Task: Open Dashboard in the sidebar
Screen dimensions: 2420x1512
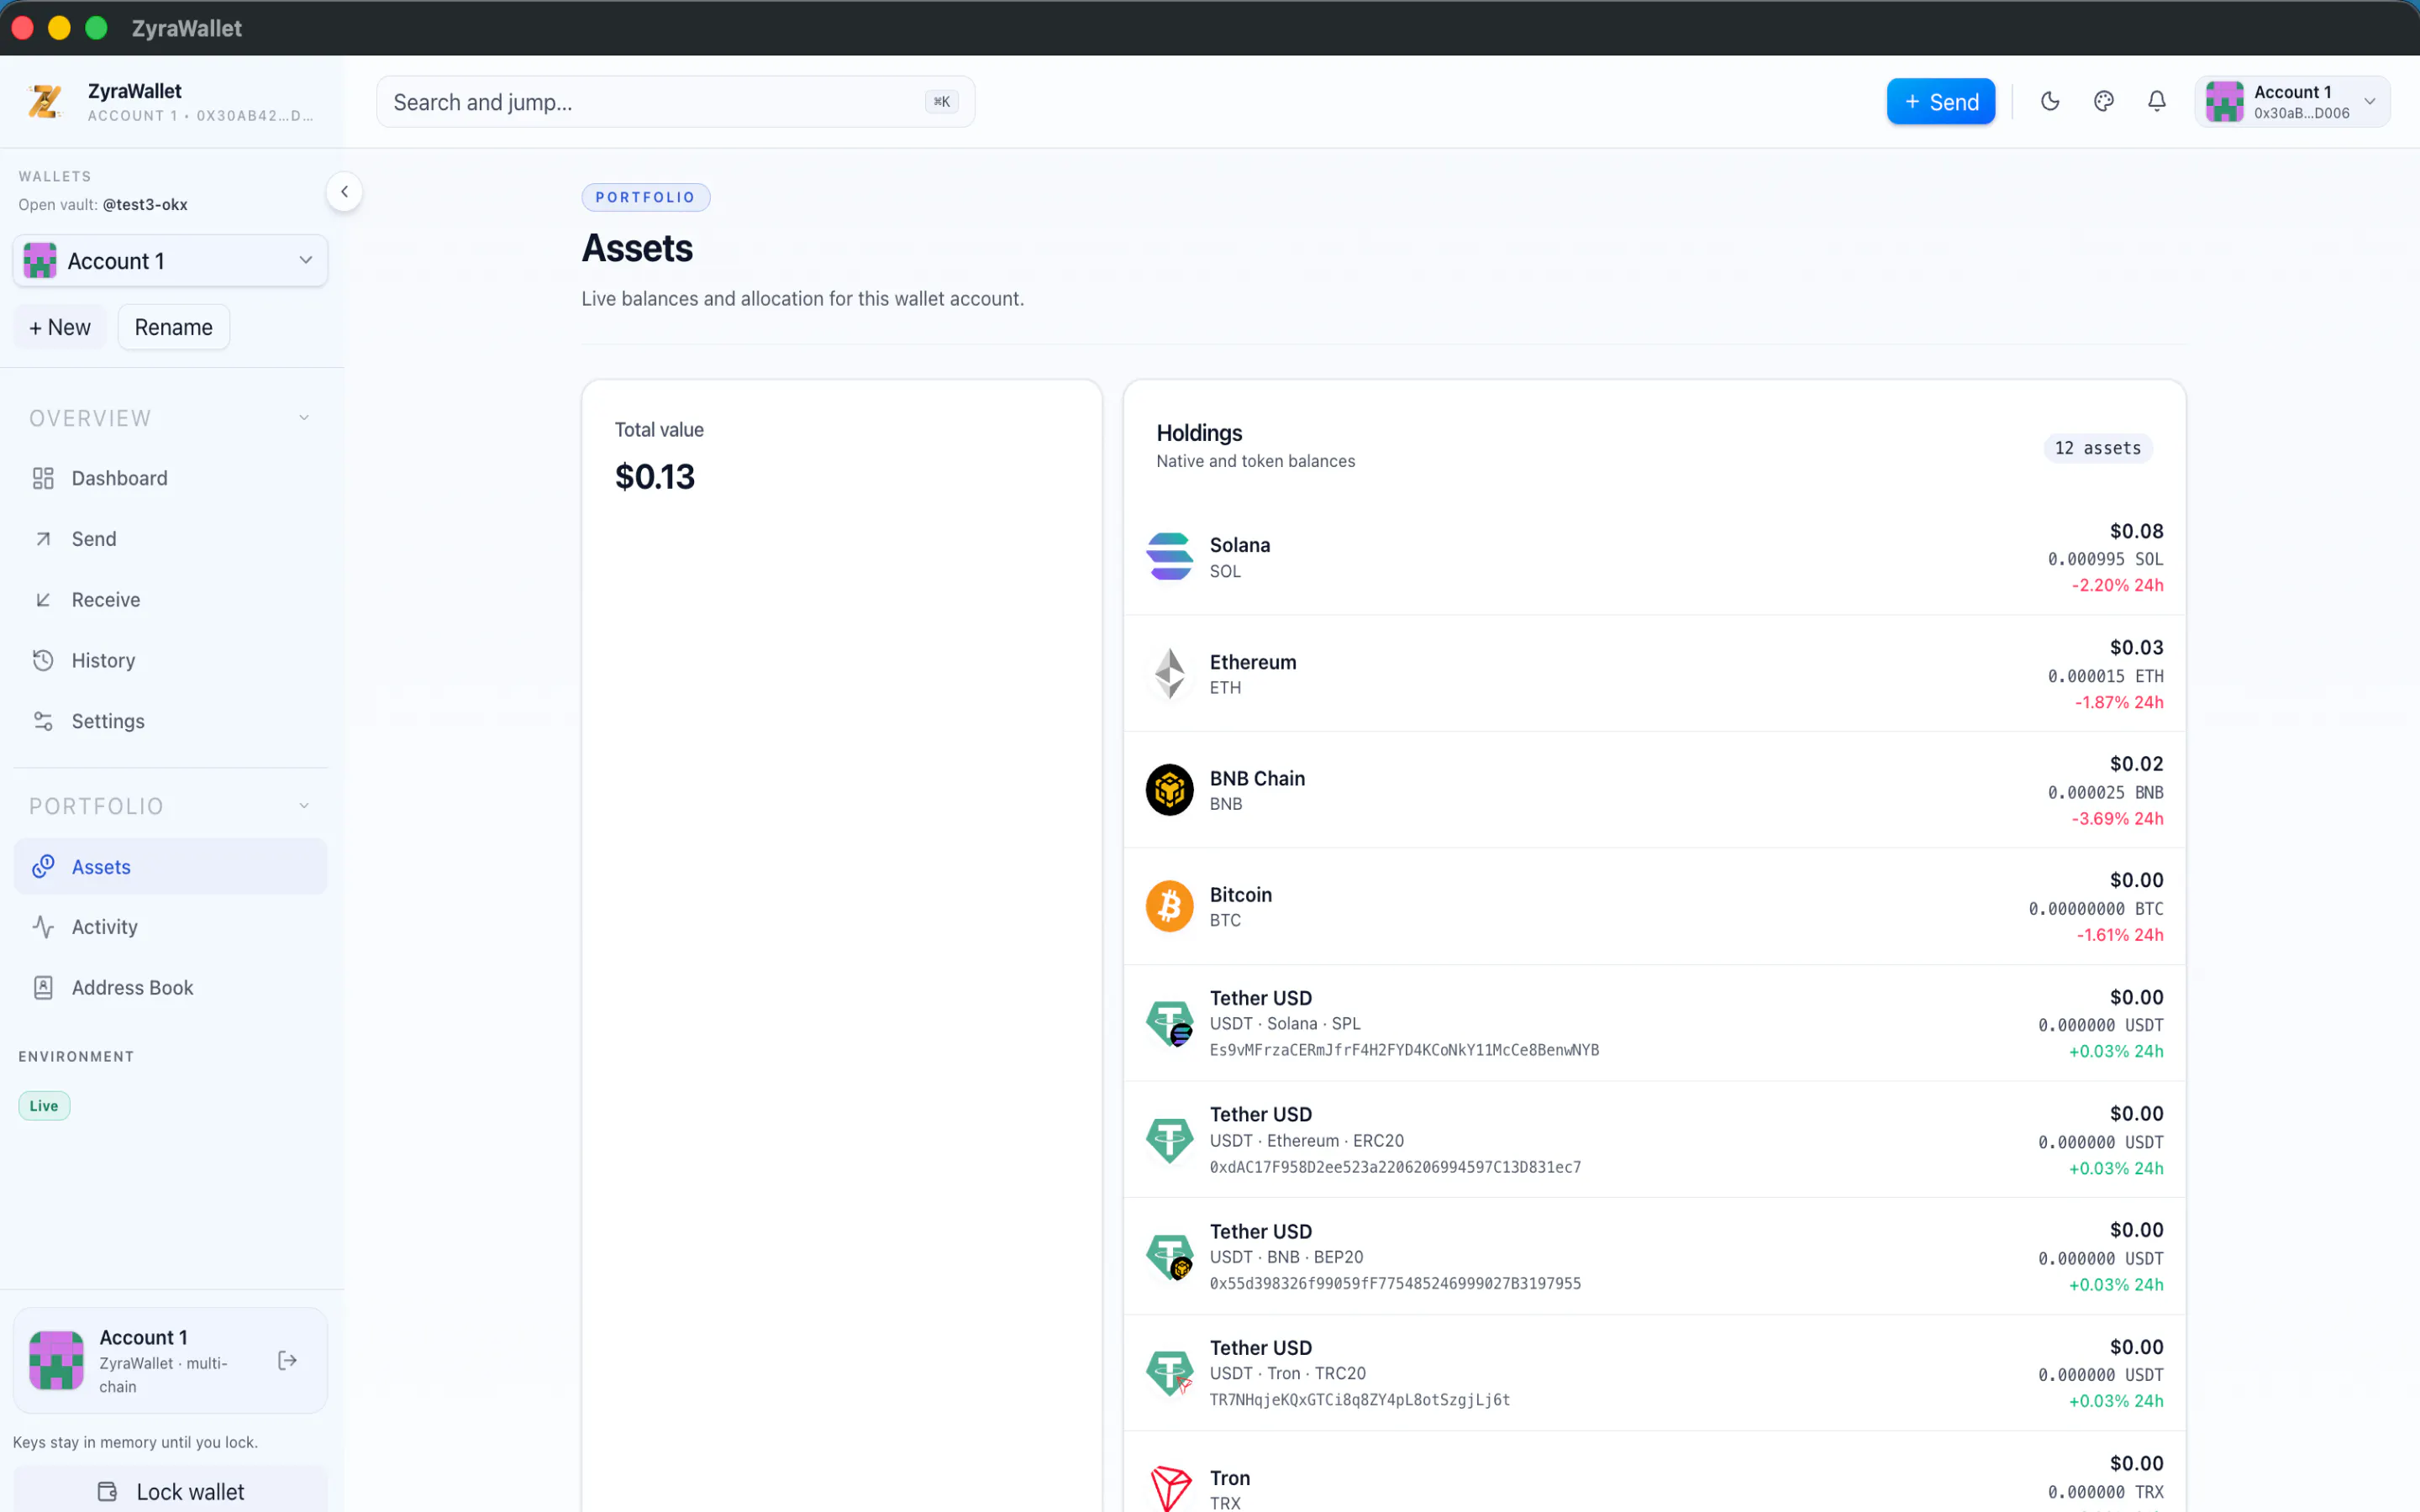Action: (x=170, y=478)
